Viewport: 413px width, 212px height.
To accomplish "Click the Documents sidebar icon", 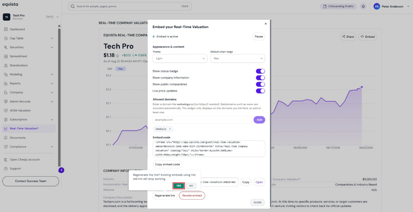I will point(6,138).
